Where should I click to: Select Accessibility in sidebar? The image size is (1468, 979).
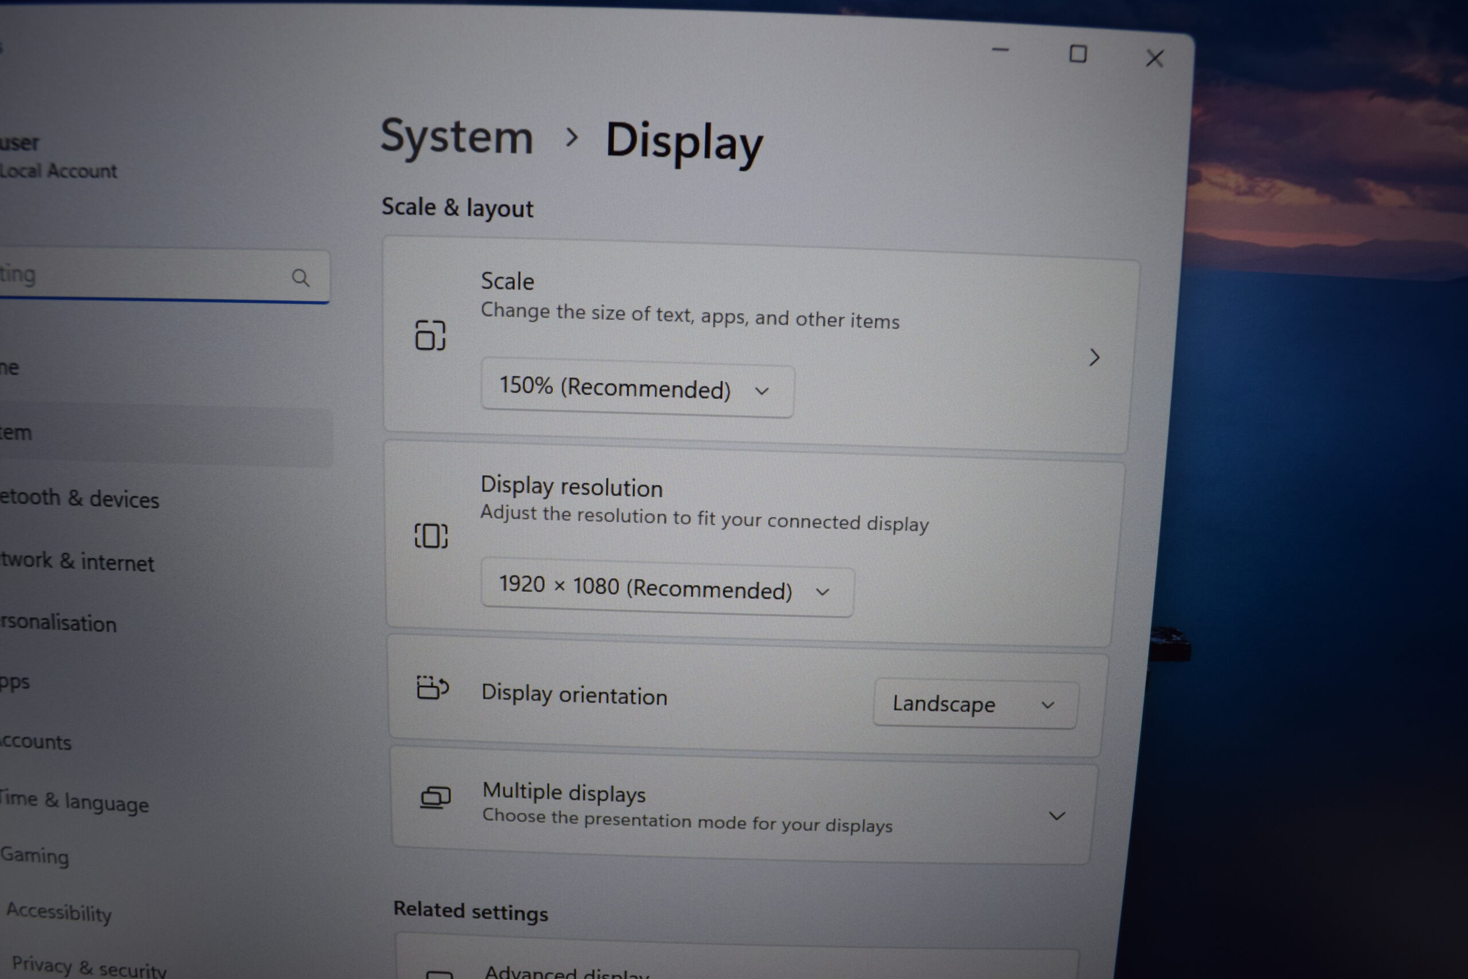58,912
